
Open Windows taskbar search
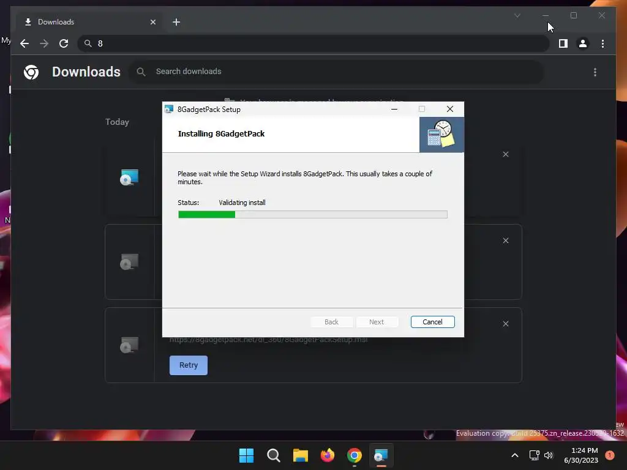(x=274, y=455)
